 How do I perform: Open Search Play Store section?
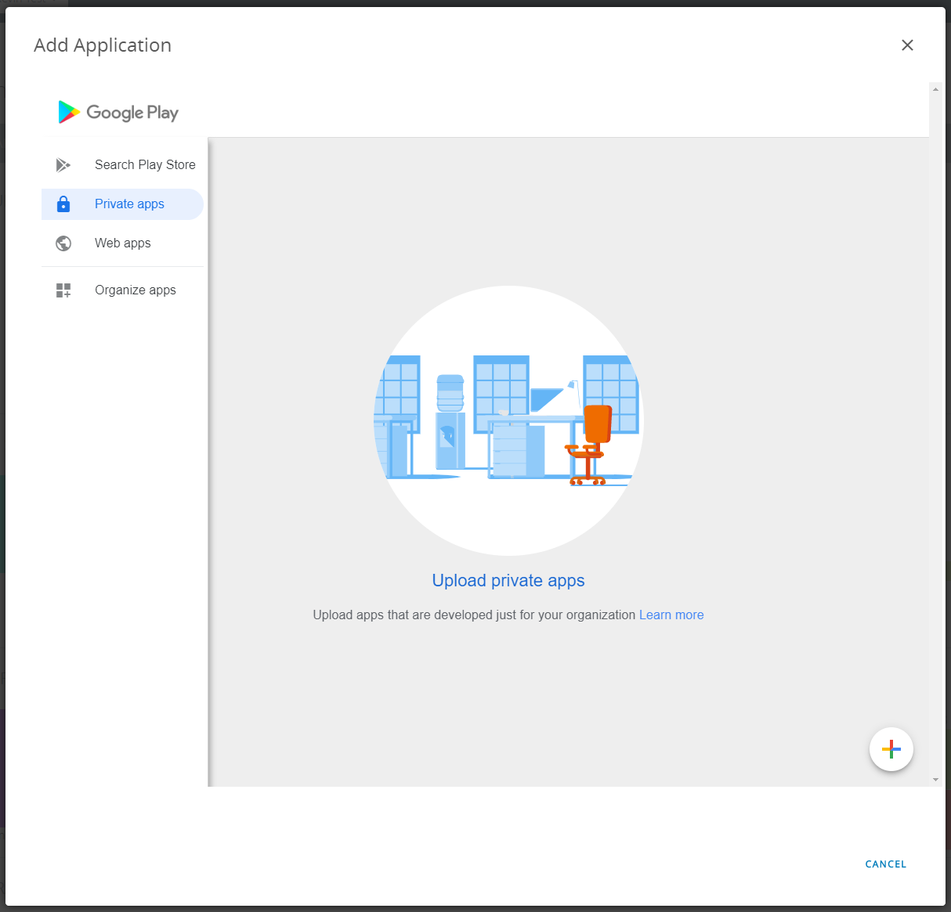[145, 165]
